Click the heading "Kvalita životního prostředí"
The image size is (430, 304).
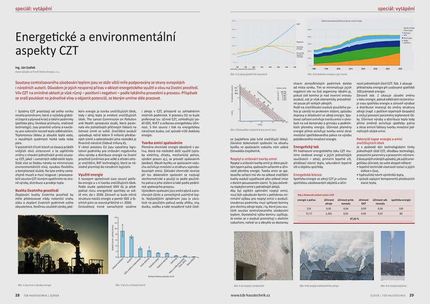tap(37, 190)
